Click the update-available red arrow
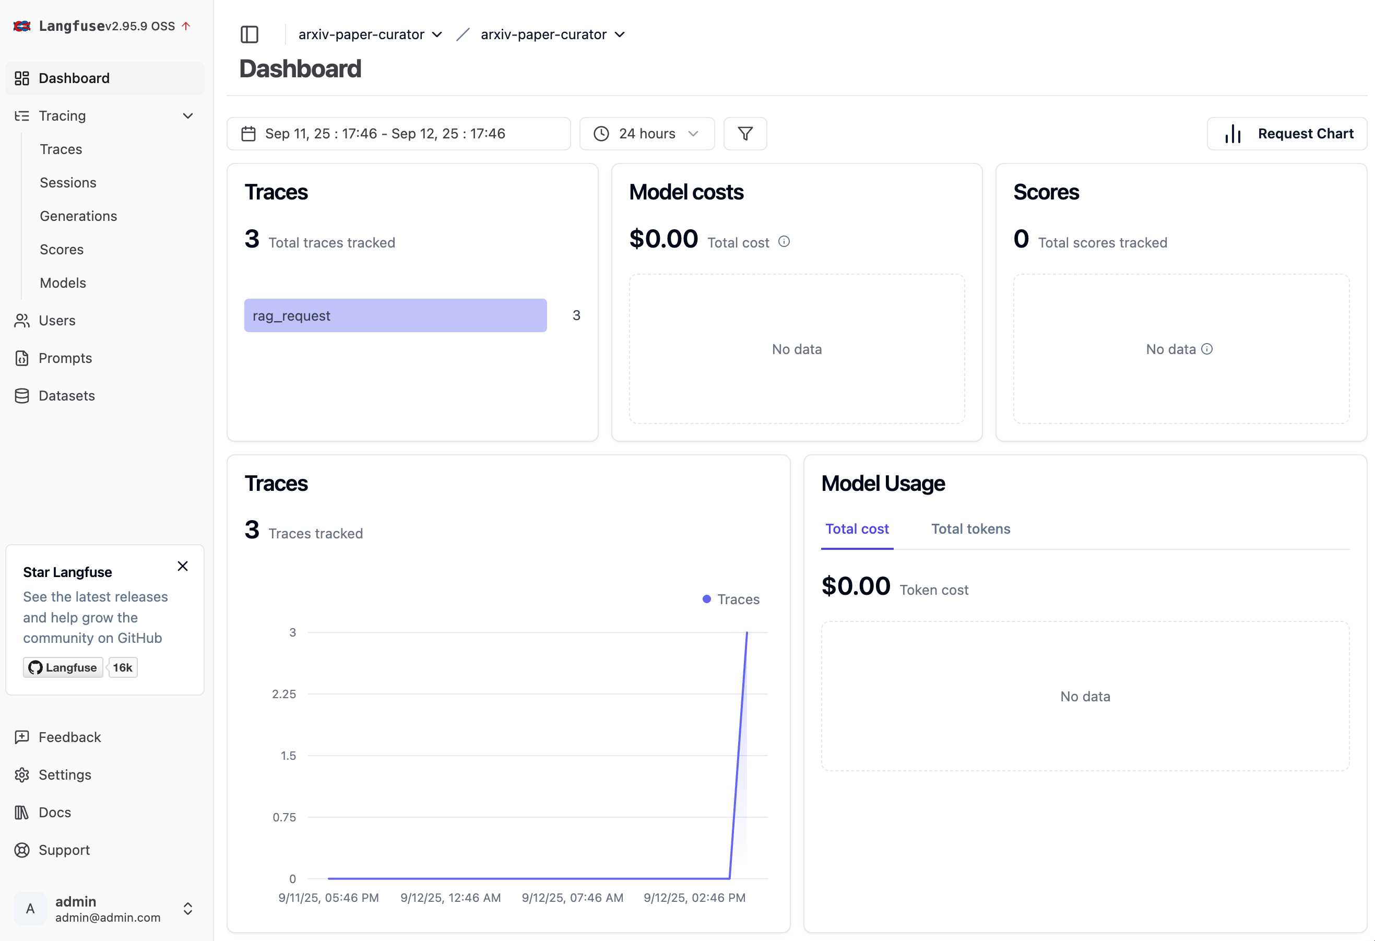Screen dimensions: 1375x941 tap(186, 26)
